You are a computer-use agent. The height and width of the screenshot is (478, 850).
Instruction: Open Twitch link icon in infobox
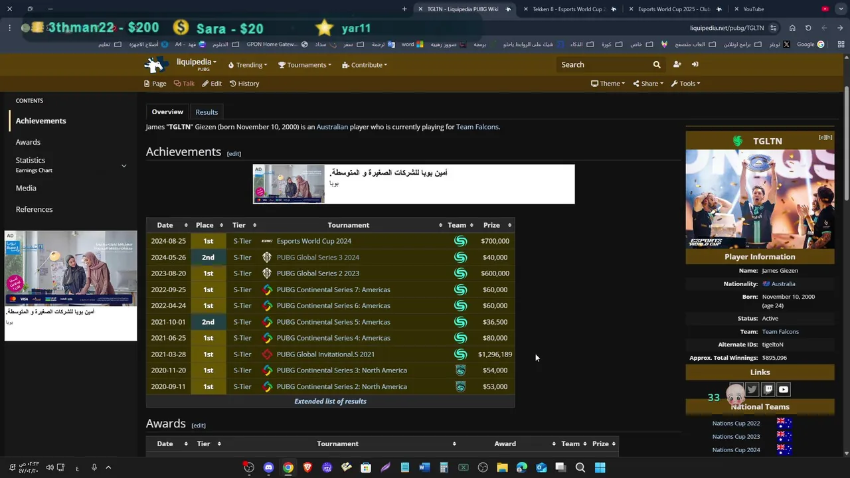tap(768, 390)
